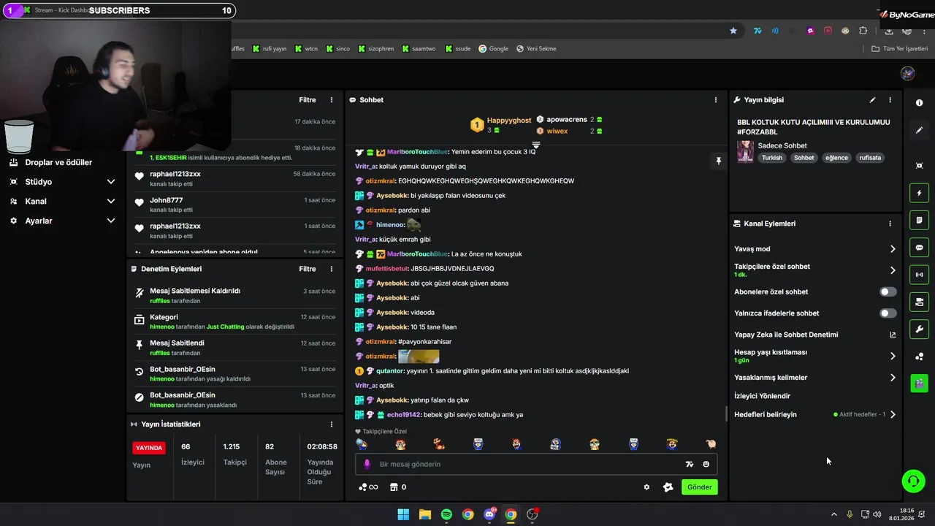Open the Google bookmark
Image resolution: width=935 pixels, height=526 pixels.
493,49
